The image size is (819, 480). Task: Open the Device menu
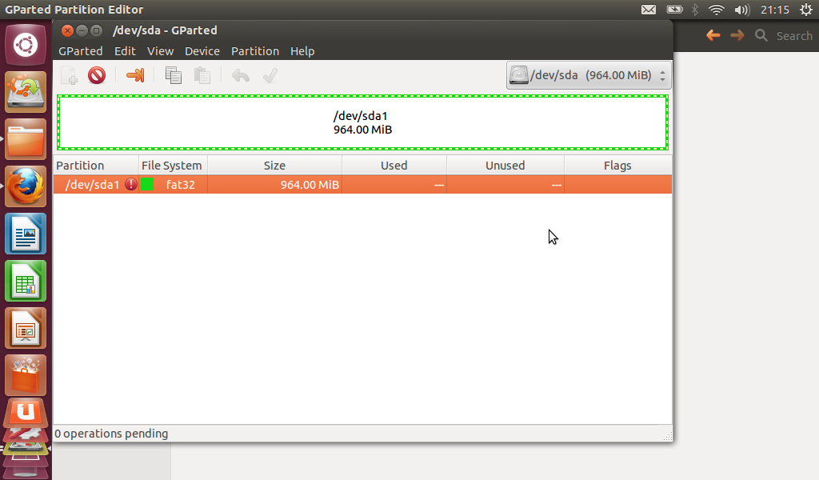(x=202, y=51)
